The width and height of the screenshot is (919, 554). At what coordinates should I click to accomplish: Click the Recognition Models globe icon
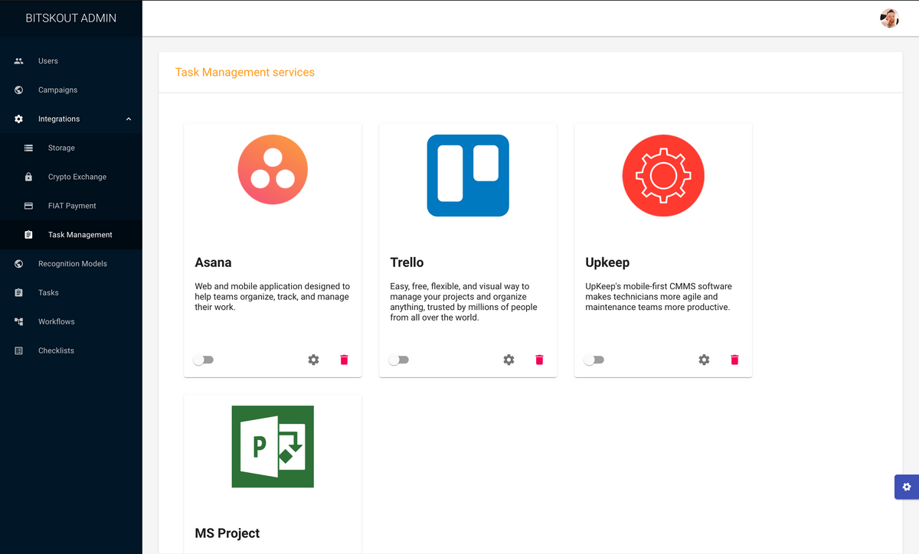[x=19, y=264]
